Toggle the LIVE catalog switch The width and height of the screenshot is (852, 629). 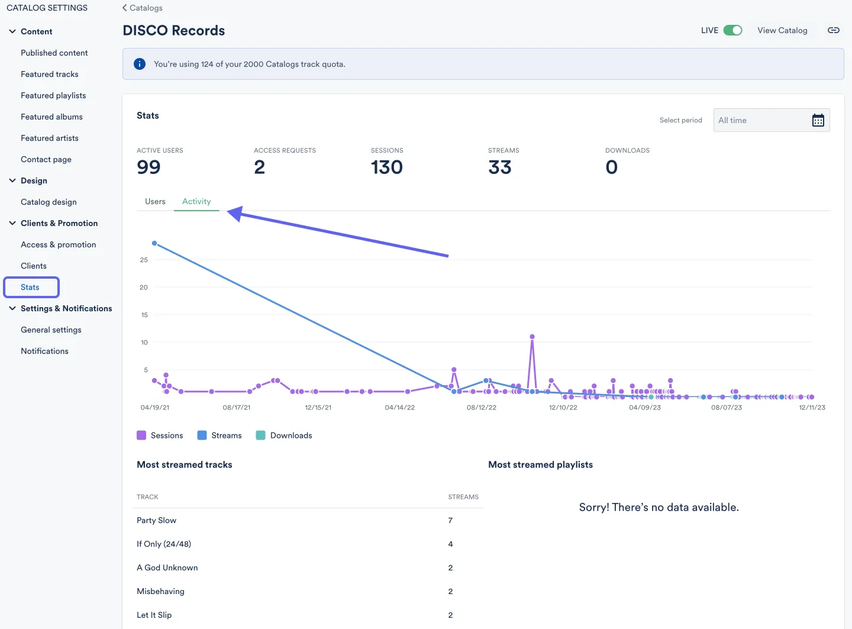(x=732, y=30)
